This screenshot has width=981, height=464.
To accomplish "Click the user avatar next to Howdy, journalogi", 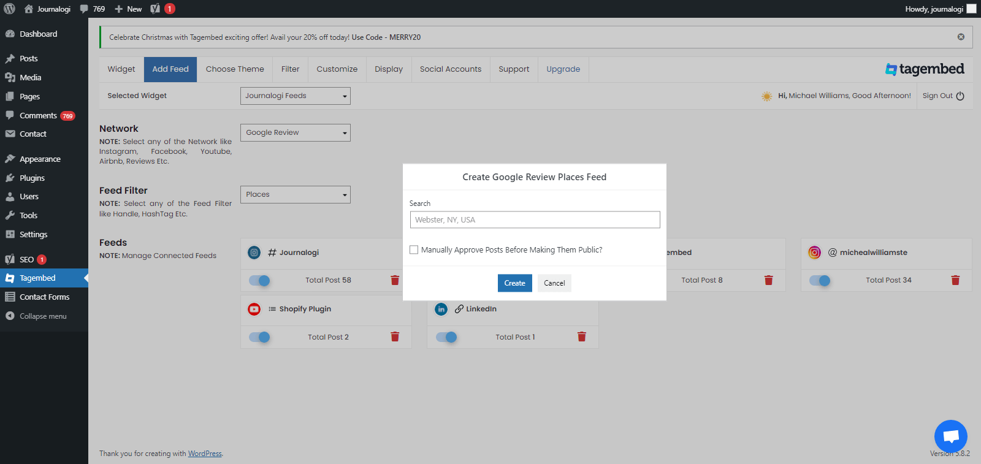I will coord(971,9).
